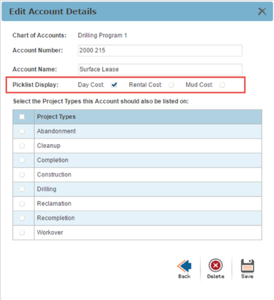Check the Cleanup project type checkbox

click(22, 146)
